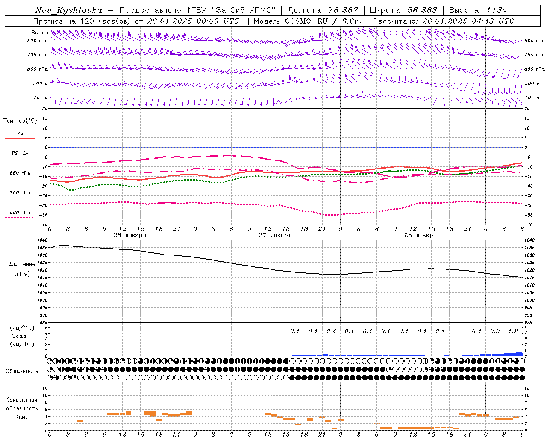Click the 27 января date label

click(x=275, y=235)
